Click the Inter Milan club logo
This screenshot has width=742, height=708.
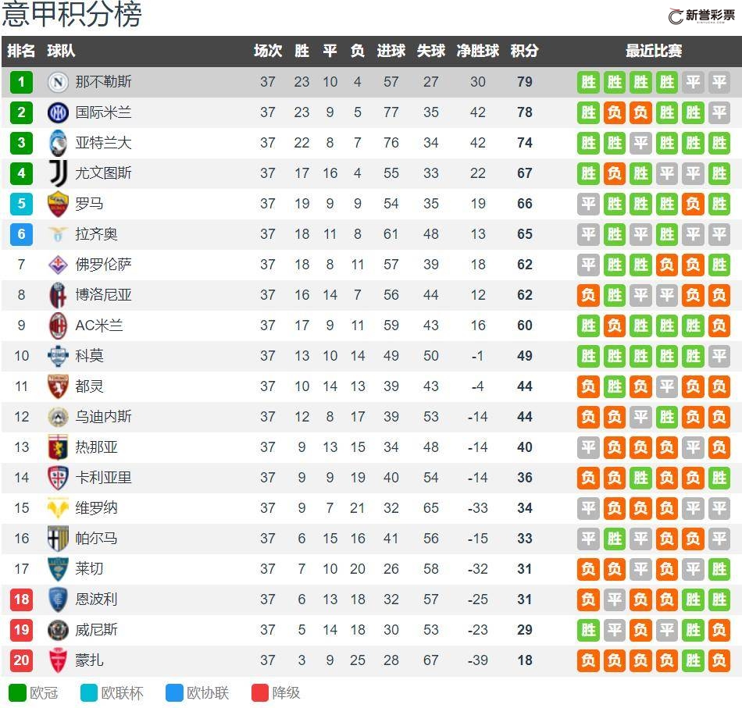(58, 112)
